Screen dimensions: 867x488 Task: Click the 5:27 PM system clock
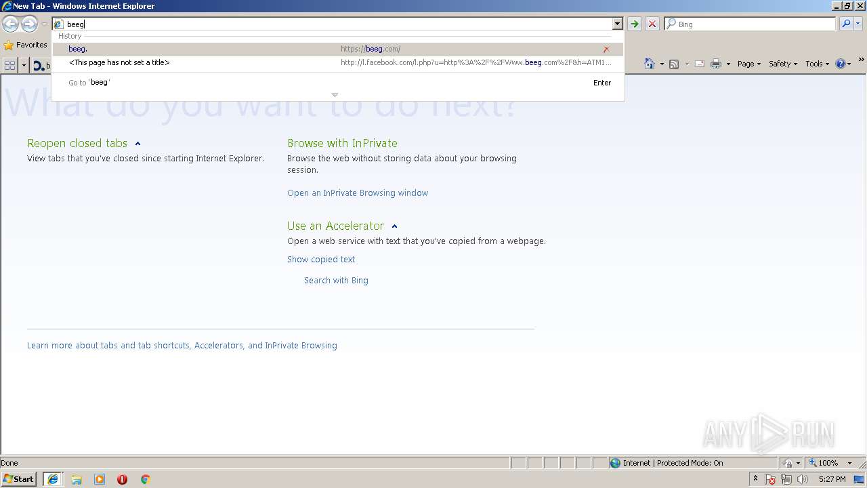point(832,479)
